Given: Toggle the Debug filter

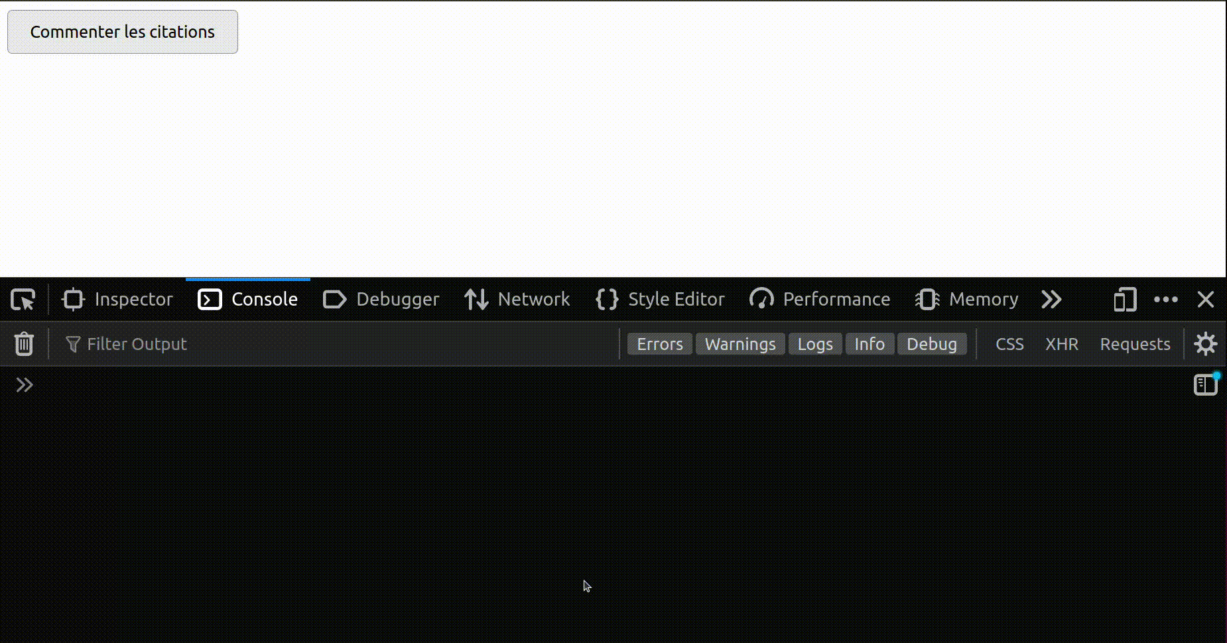Looking at the screenshot, I should click(x=931, y=344).
